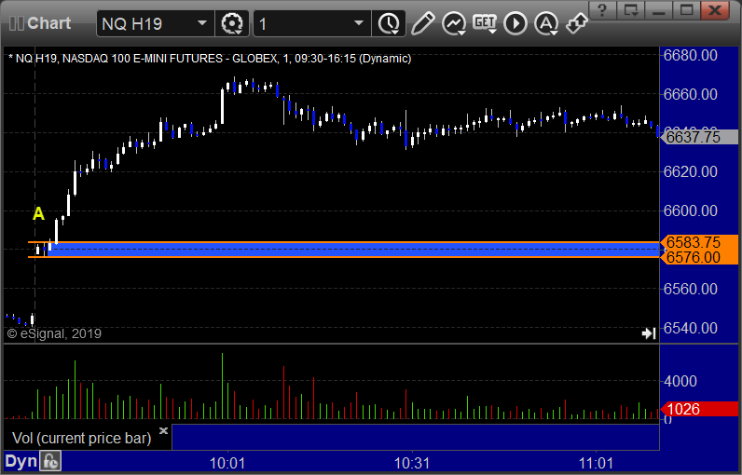Open the symbol dropdown for NQ H19
Image resolution: width=742 pixels, height=475 pixels.
coord(202,22)
